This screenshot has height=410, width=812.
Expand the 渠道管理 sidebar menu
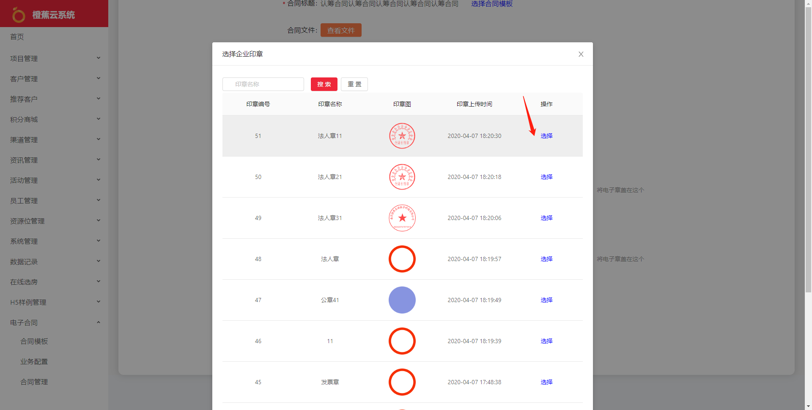click(54, 140)
